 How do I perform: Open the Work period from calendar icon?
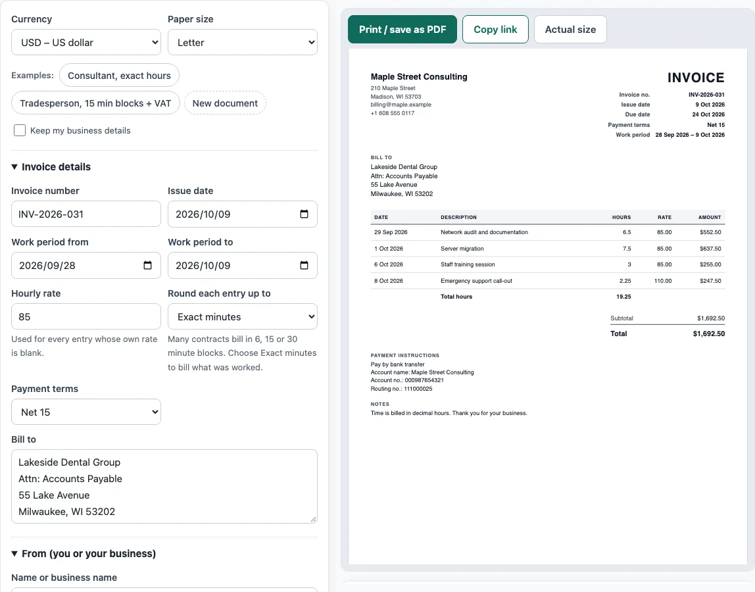[147, 265]
